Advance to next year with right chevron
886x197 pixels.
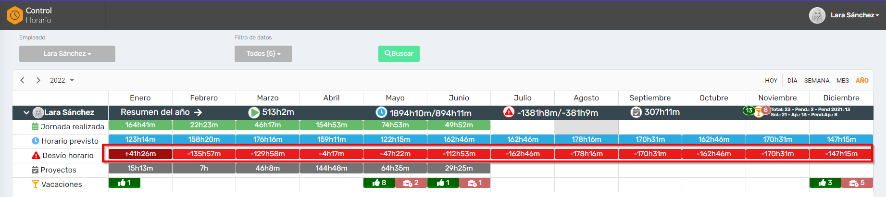pos(38,80)
